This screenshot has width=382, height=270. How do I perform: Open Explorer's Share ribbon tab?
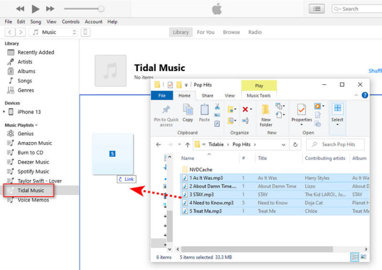click(x=207, y=95)
